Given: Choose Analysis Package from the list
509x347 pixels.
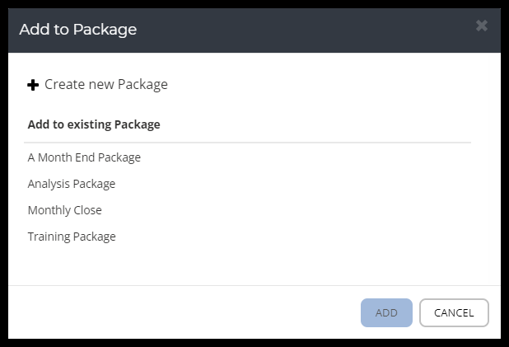Looking at the screenshot, I should click(x=72, y=184).
